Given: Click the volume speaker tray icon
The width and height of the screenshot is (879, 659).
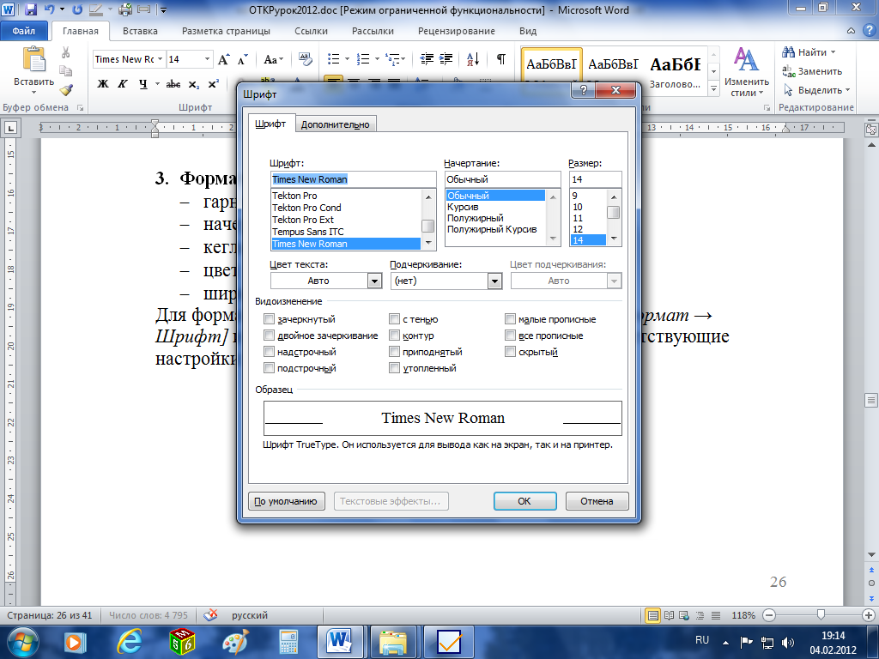Looking at the screenshot, I should coord(788,642).
